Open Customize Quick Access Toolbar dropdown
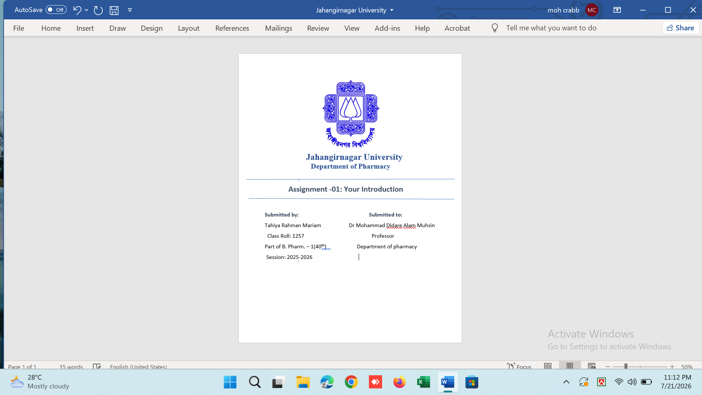The image size is (702, 395). (x=130, y=10)
